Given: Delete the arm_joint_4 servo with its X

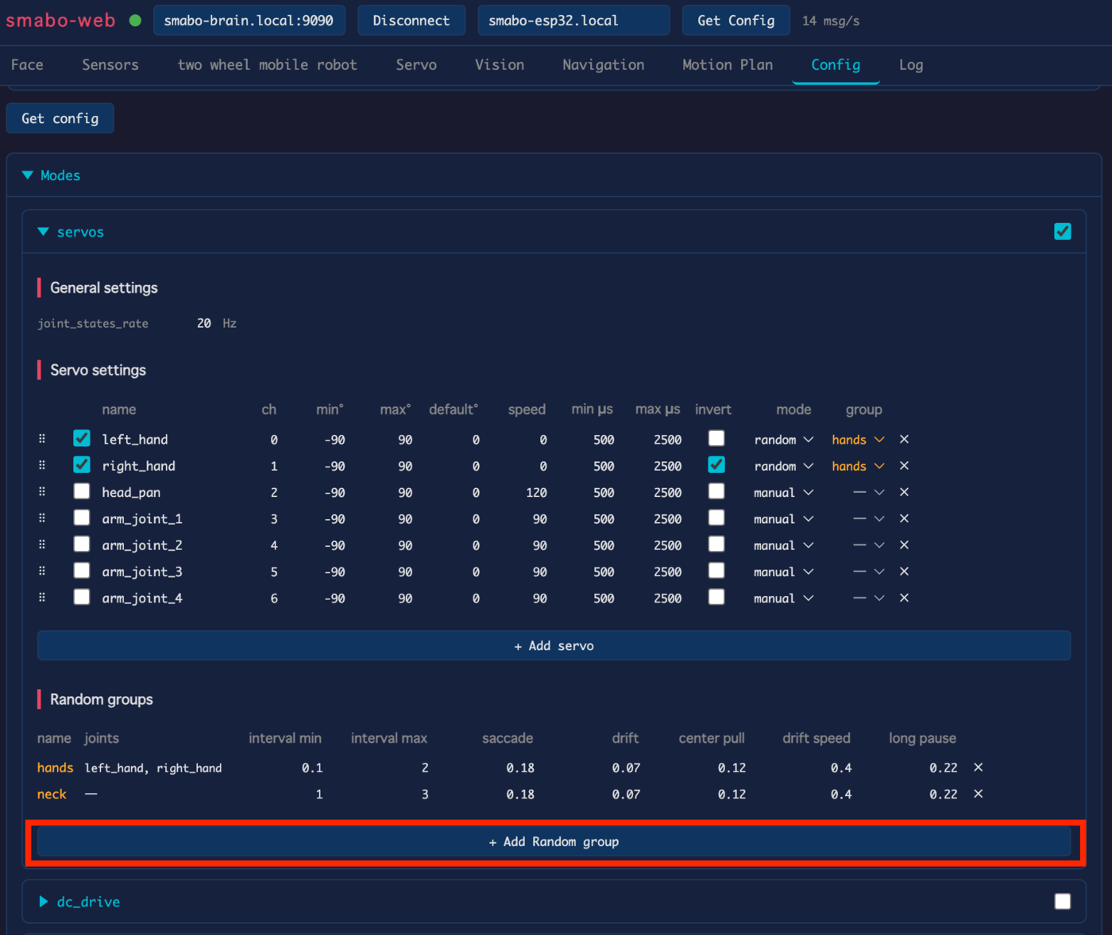Looking at the screenshot, I should [904, 598].
